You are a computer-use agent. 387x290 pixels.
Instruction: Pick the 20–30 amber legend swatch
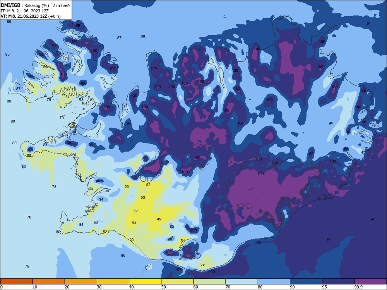81,281
